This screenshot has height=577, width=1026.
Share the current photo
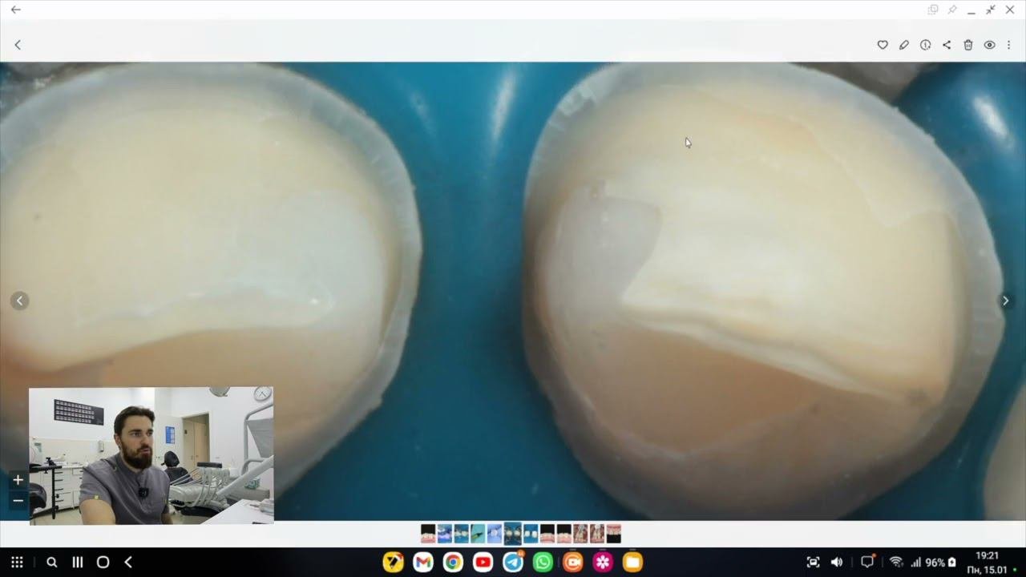coord(947,45)
